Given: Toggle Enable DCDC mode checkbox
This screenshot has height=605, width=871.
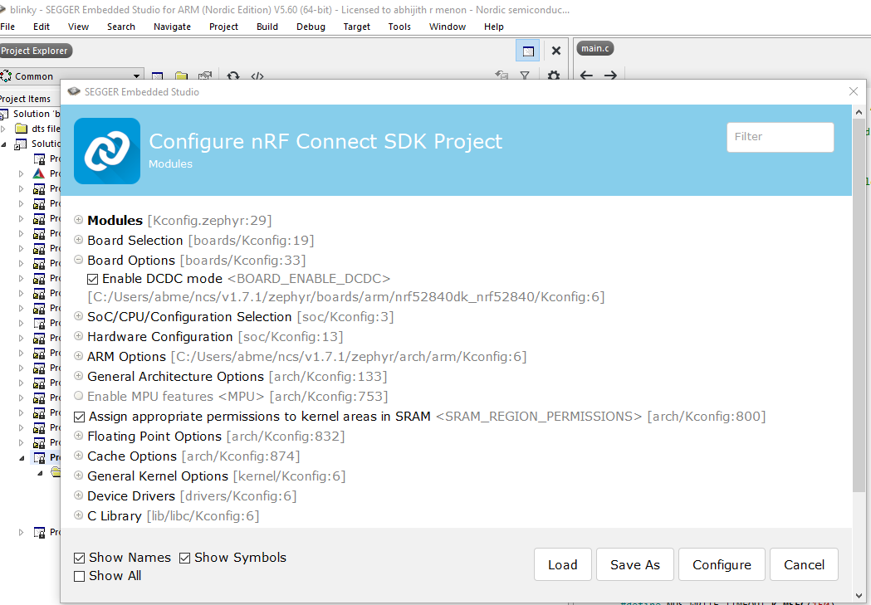Looking at the screenshot, I should click(93, 279).
